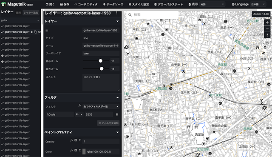Open the Language dropdown showing 日本語

click(x=258, y=4)
